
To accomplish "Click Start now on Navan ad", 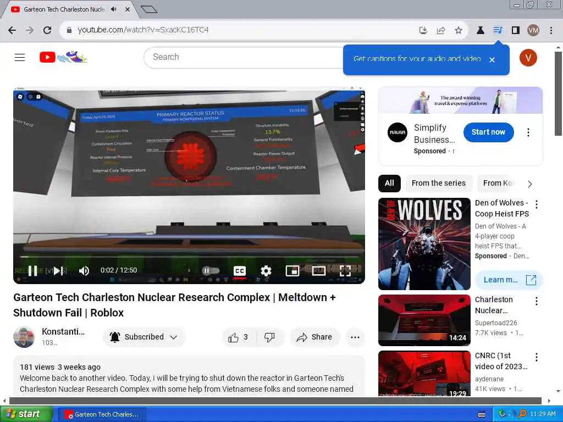I will tap(488, 132).
